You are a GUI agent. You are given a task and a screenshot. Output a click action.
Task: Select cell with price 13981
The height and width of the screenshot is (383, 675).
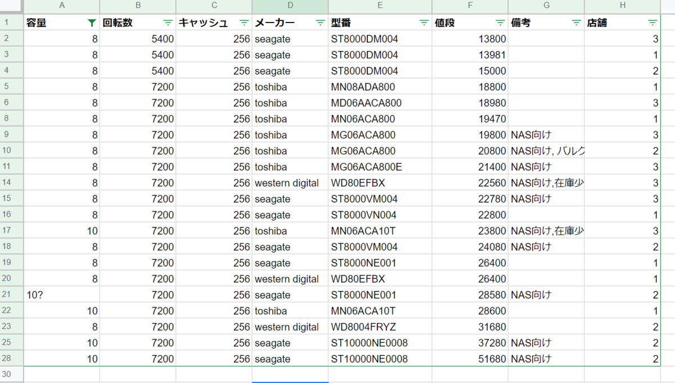470,55
